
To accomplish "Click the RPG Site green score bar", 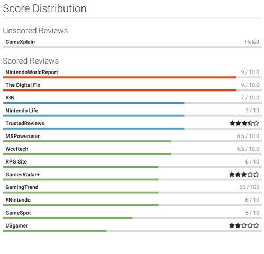I will coord(81,167).
